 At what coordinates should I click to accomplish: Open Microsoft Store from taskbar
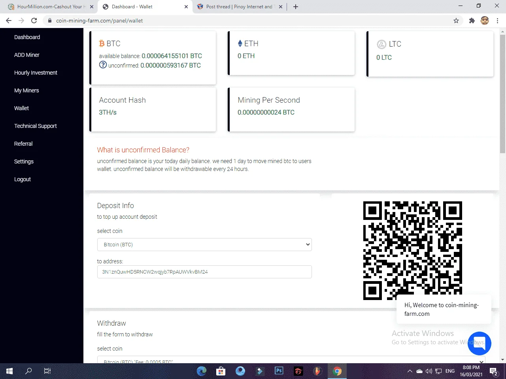coord(221,371)
